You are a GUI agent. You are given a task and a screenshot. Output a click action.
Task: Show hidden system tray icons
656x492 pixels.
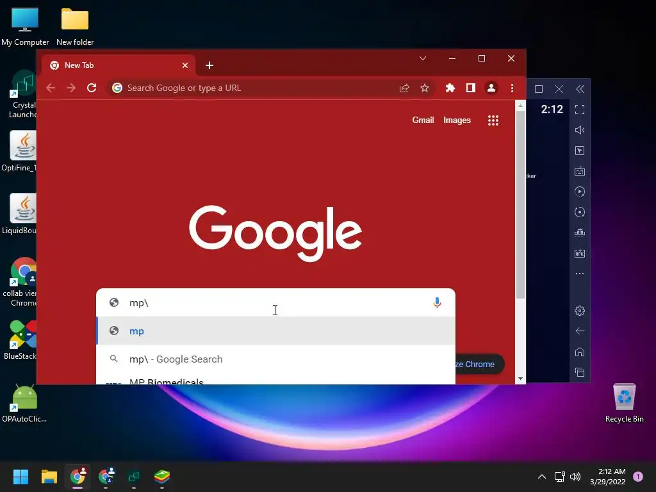point(542,477)
